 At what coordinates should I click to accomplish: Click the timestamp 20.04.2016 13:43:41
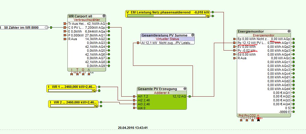click(134, 128)
